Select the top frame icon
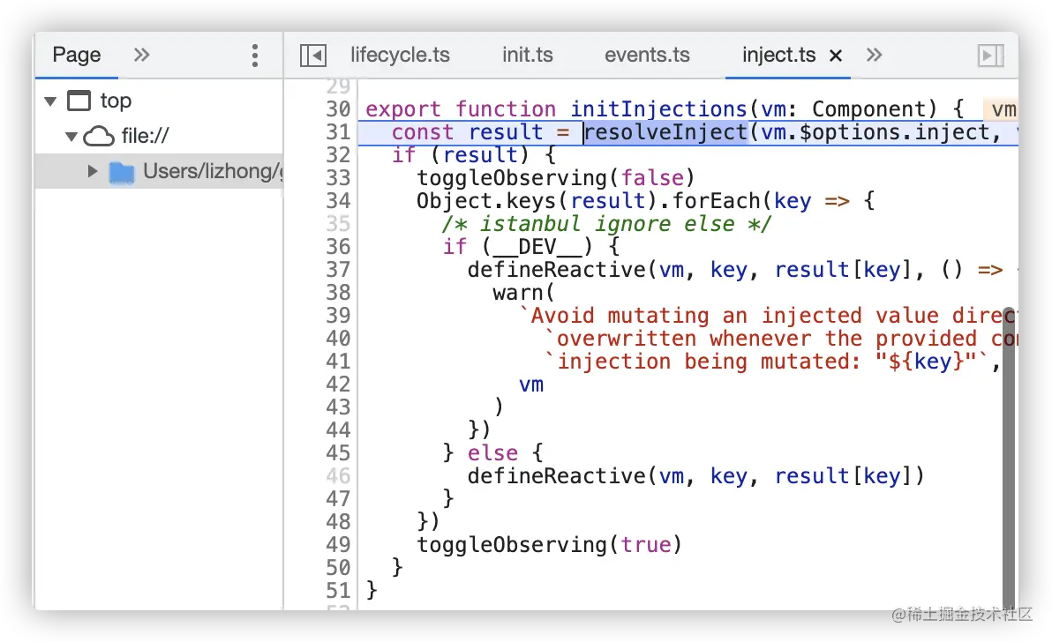1052x642 pixels. coord(79,101)
